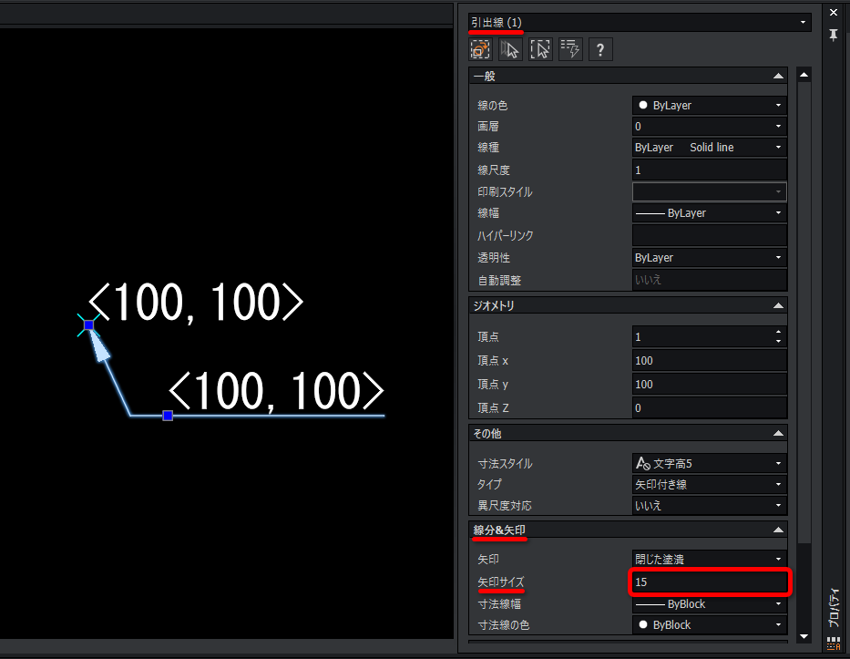The width and height of the screenshot is (850, 659).
Task: Open help via the question mark icon
Action: tap(600, 49)
